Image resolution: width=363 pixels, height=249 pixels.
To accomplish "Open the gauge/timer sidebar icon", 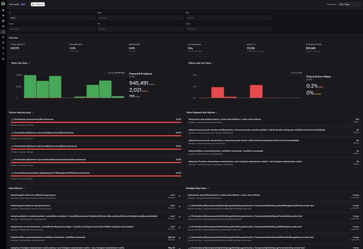I will (x=3, y=37).
